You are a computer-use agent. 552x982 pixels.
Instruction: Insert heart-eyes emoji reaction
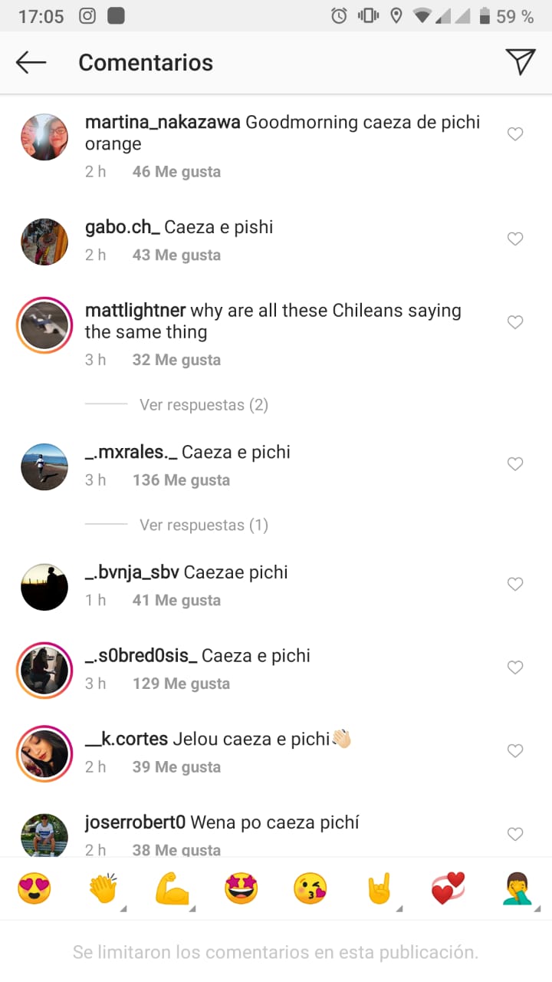[34, 888]
